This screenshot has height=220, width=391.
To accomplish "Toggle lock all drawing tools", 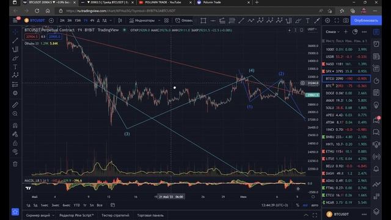I will (x=15, y=143).
